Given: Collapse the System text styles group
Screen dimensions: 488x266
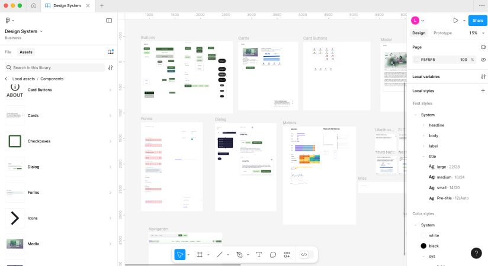Looking at the screenshot, I should pos(416,115).
